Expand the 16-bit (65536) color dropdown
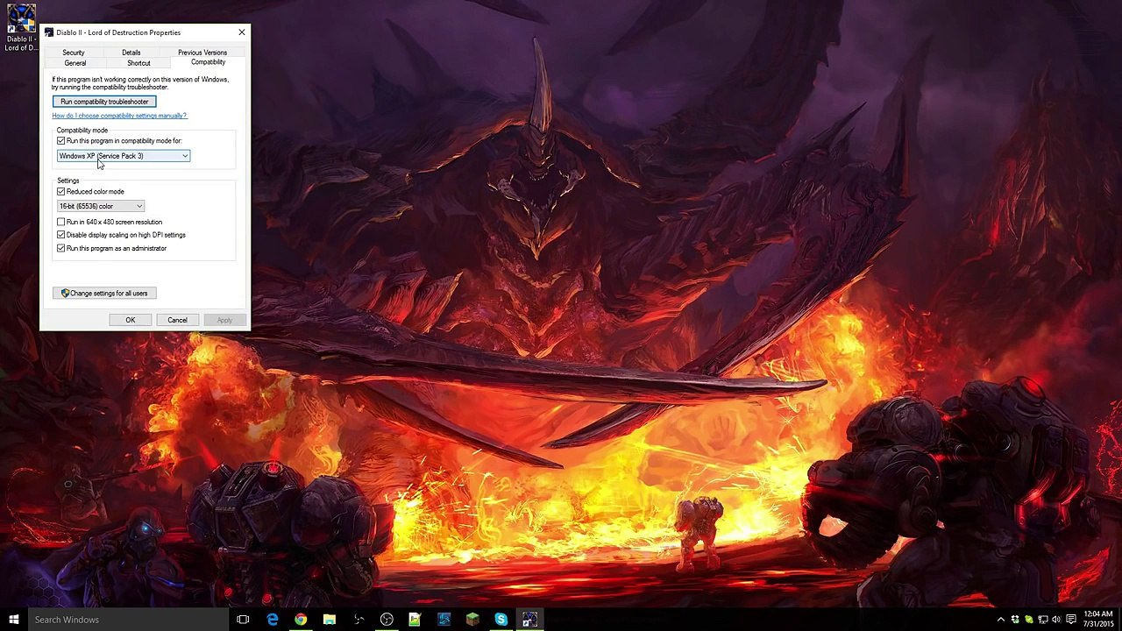Image resolution: width=1122 pixels, height=631 pixels. click(101, 206)
